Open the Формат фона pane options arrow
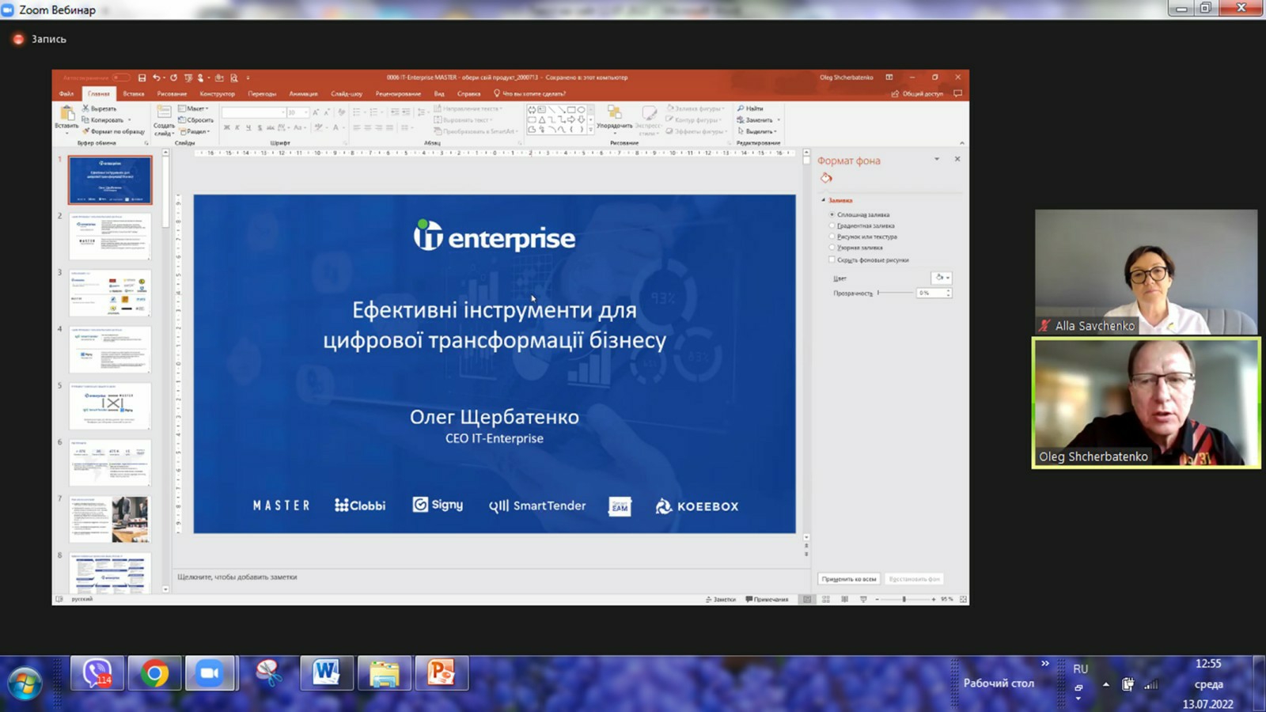 937,160
